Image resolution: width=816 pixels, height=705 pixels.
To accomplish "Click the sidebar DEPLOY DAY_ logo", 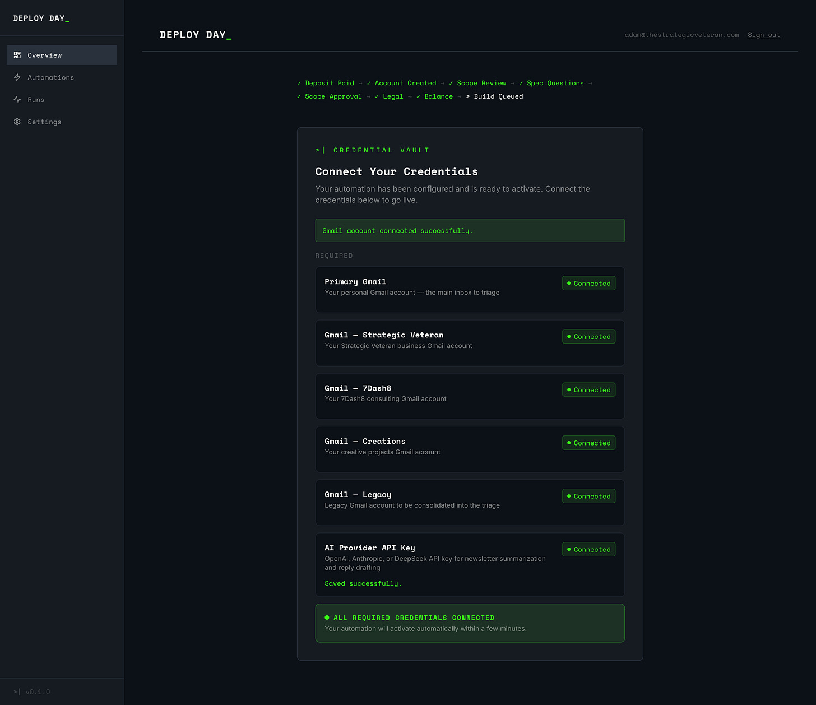I will click(x=41, y=18).
